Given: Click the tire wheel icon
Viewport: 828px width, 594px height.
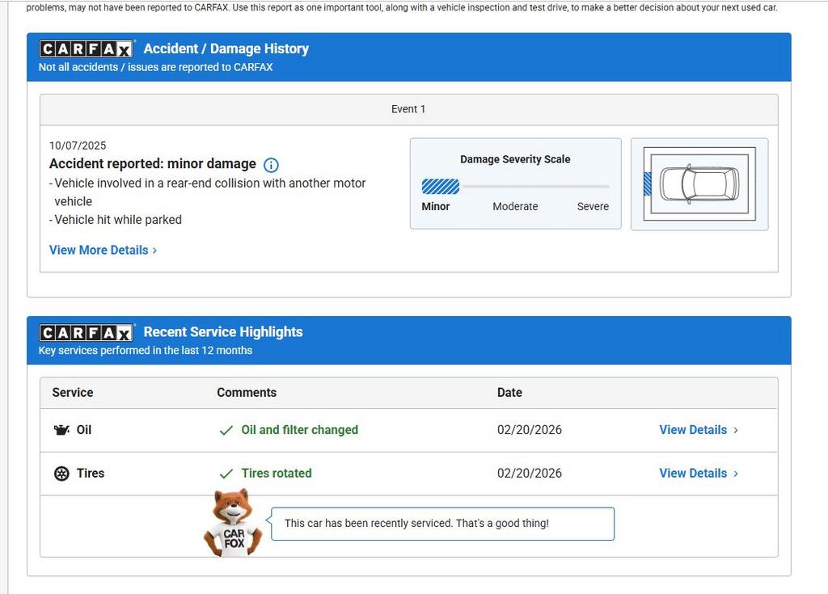Looking at the screenshot, I should click(x=61, y=474).
